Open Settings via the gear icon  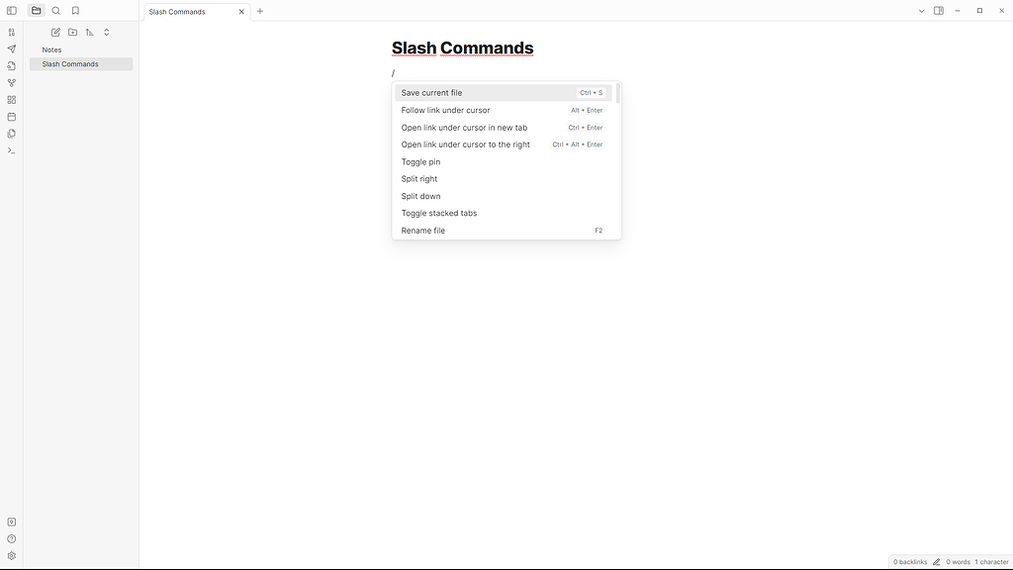click(11, 555)
